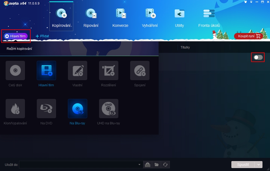This screenshot has width=270, height=171.
Task: Open the Konverze module
Action: (120, 18)
